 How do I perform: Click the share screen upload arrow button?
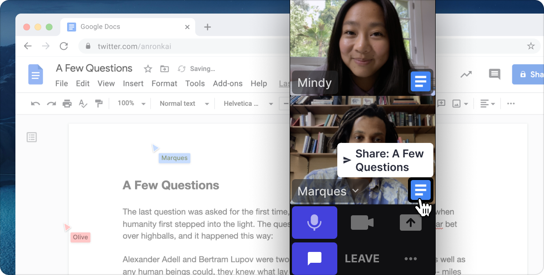[411, 223]
